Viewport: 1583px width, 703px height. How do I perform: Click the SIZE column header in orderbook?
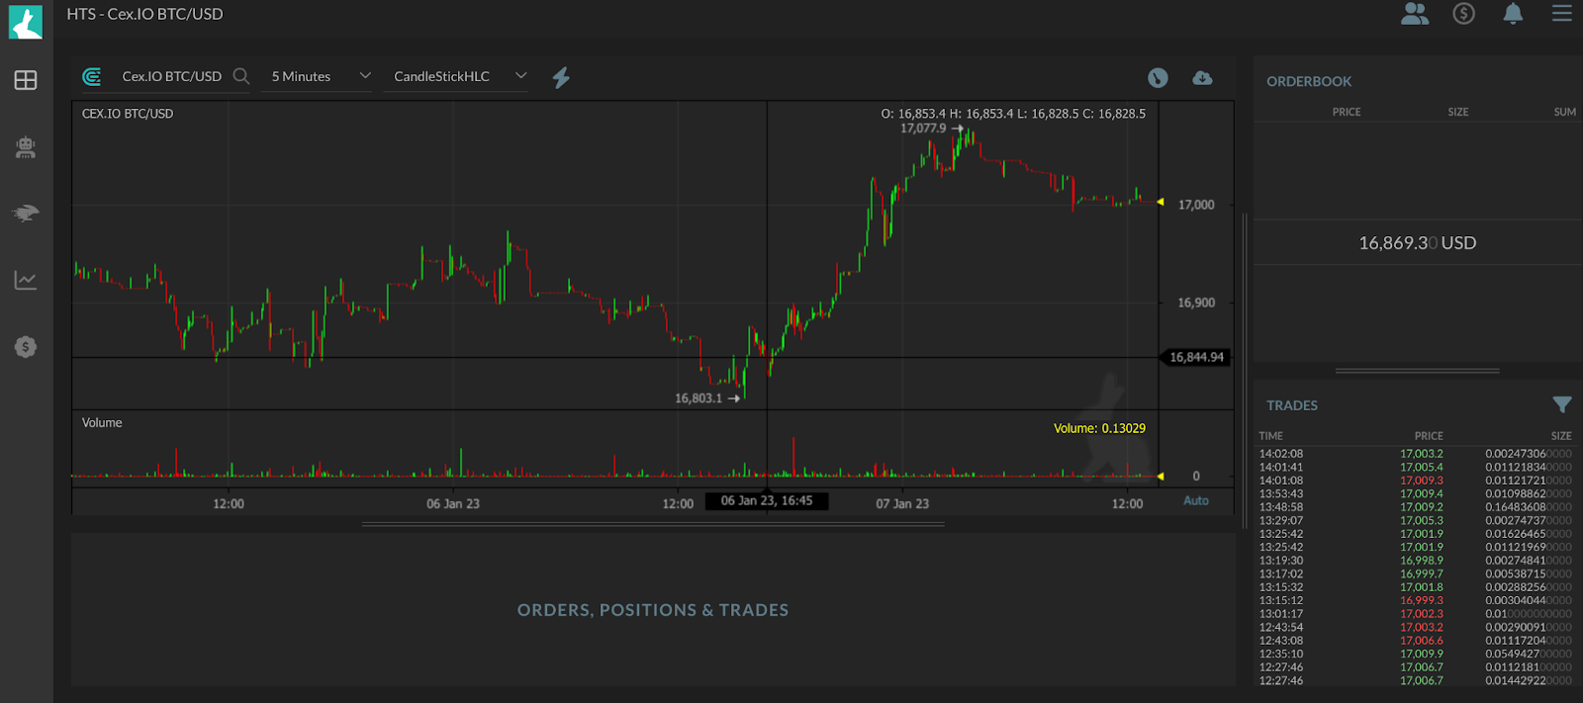point(1458,112)
